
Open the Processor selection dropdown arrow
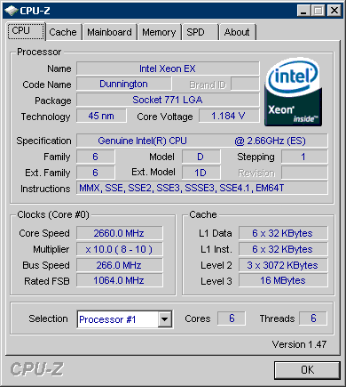165,319
